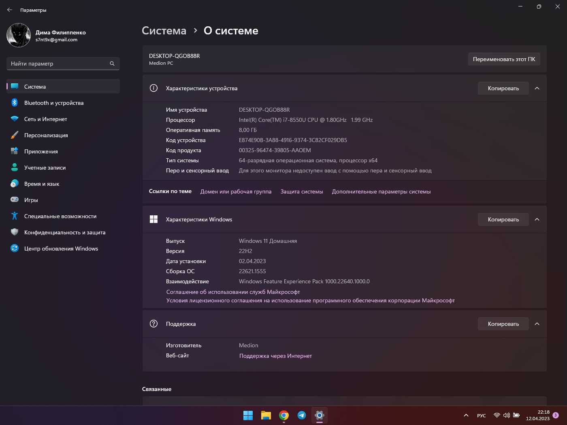The width and height of the screenshot is (567, 425).
Task: Open Учетные записи person icon
Action: point(15,167)
